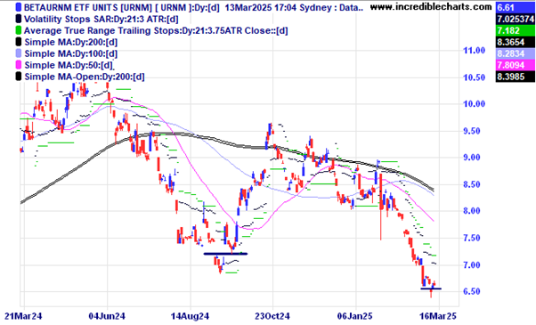The height and width of the screenshot is (325, 536).
Task: Click the March 2025 support line near 6.55
Action: point(431,288)
